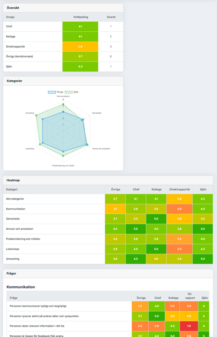Click the red 1.0 Dir. rapport cell
The width and height of the screenshot is (217, 337).
(x=189, y=326)
